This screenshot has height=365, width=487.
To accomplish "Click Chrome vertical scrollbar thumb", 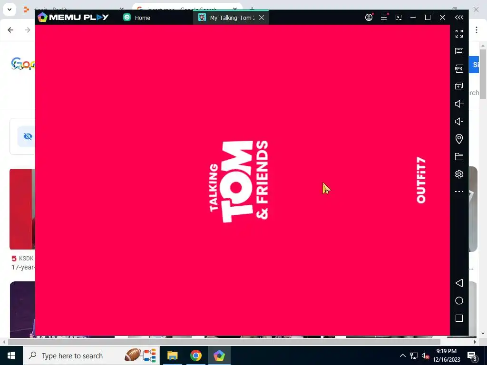I will (483, 74).
